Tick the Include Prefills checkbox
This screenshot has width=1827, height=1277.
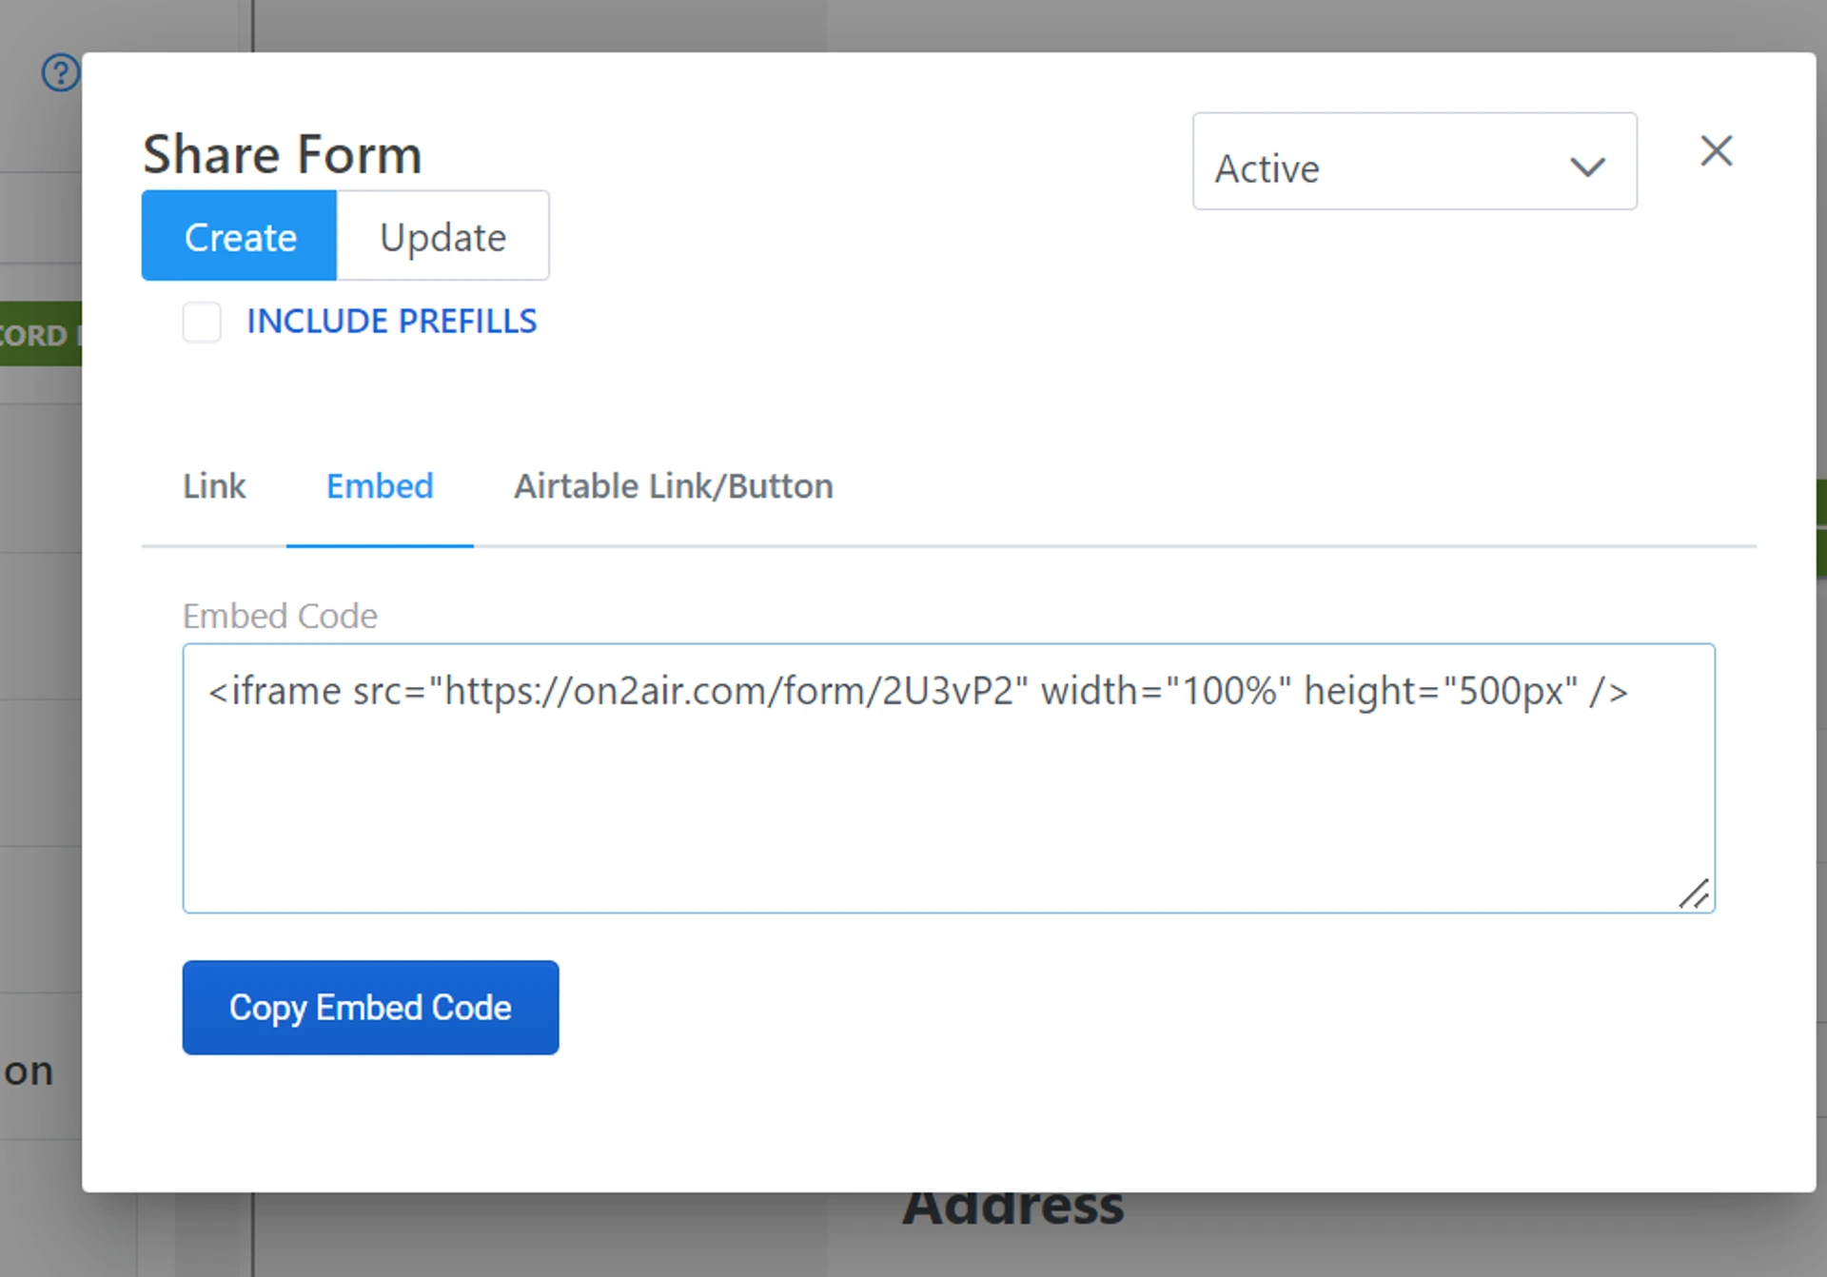point(202,322)
